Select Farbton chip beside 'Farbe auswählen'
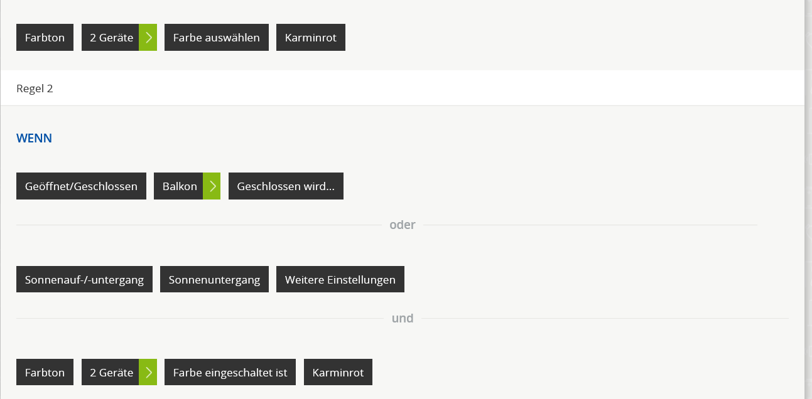 45,38
